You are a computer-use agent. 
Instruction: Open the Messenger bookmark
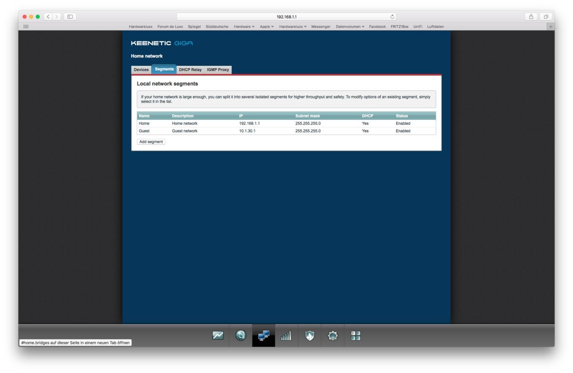(321, 26)
